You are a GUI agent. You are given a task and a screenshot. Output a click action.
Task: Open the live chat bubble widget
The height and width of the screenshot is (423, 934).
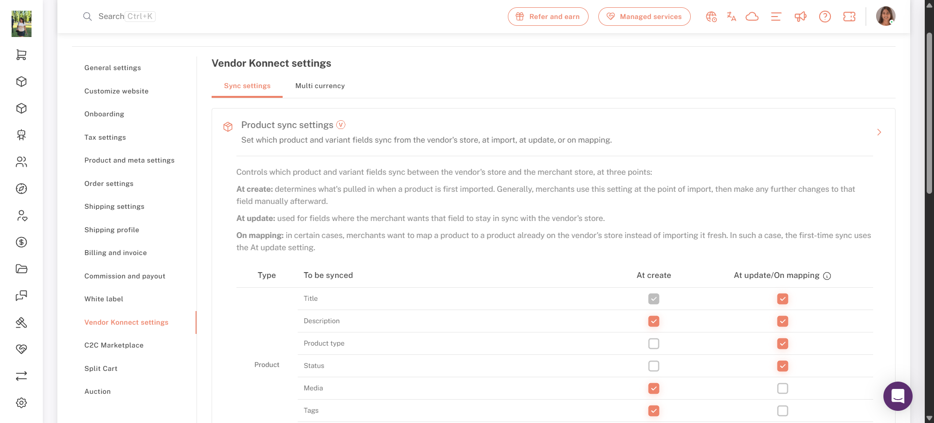[898, 396]
